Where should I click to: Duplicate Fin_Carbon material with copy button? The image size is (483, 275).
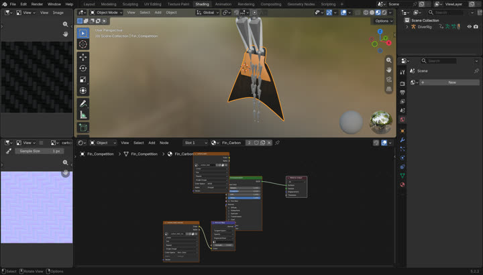coord(263,143)
